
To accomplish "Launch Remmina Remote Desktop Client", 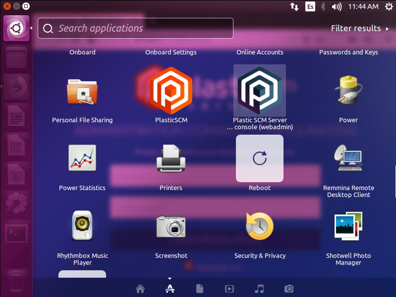I will click(x=348, y=158).
